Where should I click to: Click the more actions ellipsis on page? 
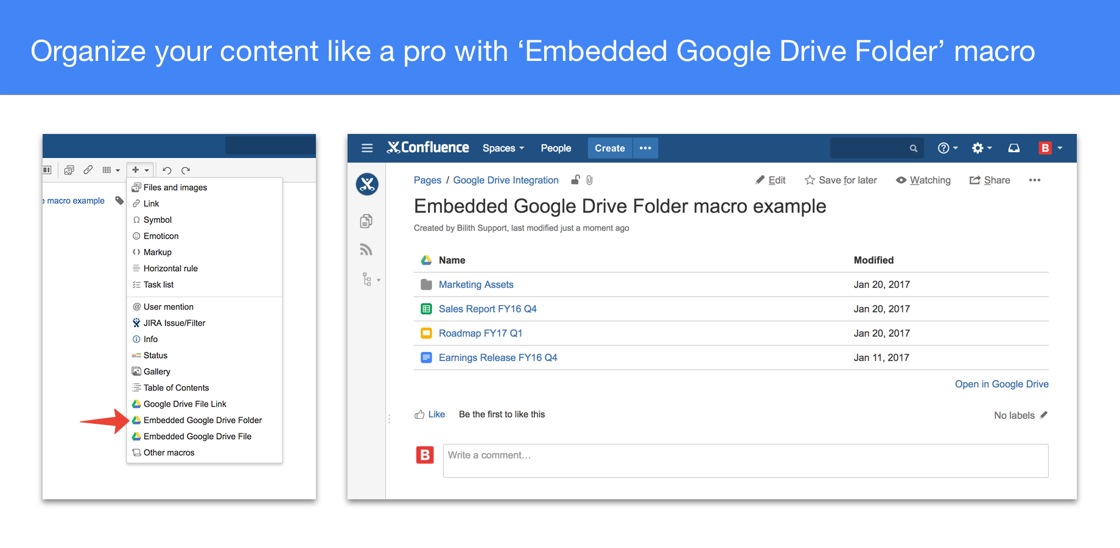(1034, 180)
